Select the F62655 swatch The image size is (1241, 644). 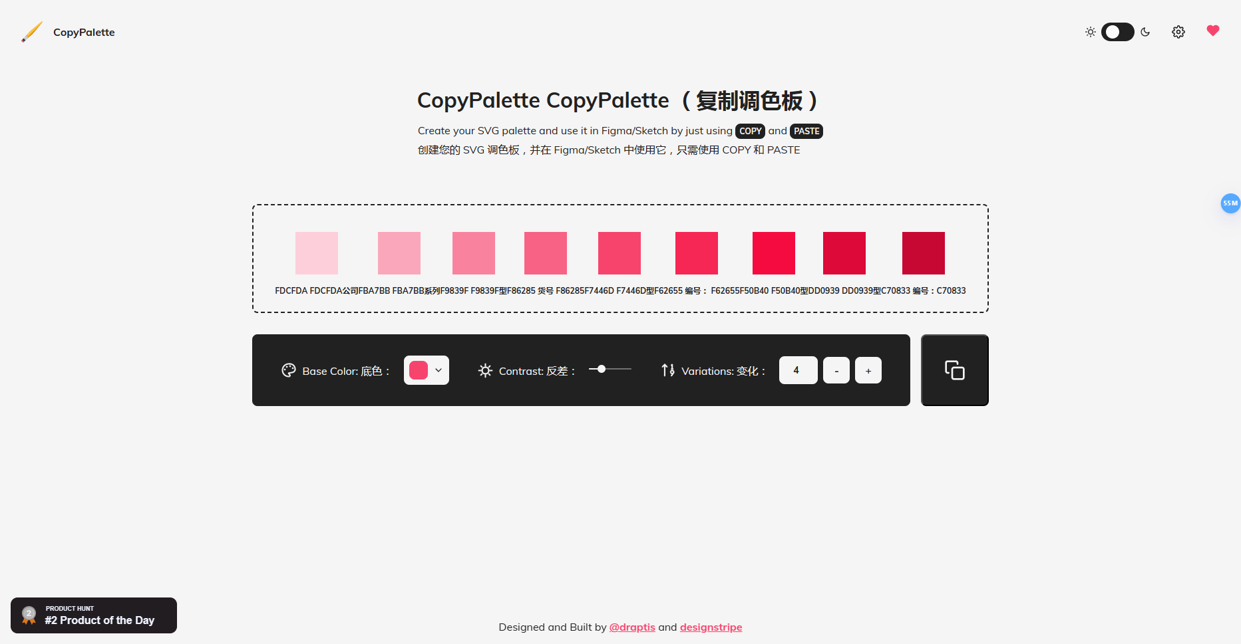(x=697, y=253)
